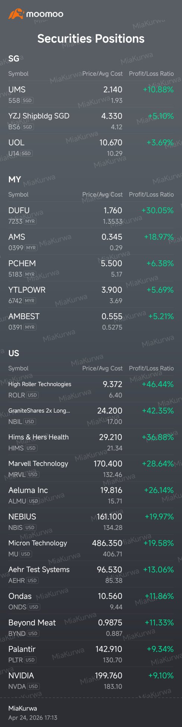Open the Hims & Hers Health holding
The image size is (182, 727).
point(91,442)
